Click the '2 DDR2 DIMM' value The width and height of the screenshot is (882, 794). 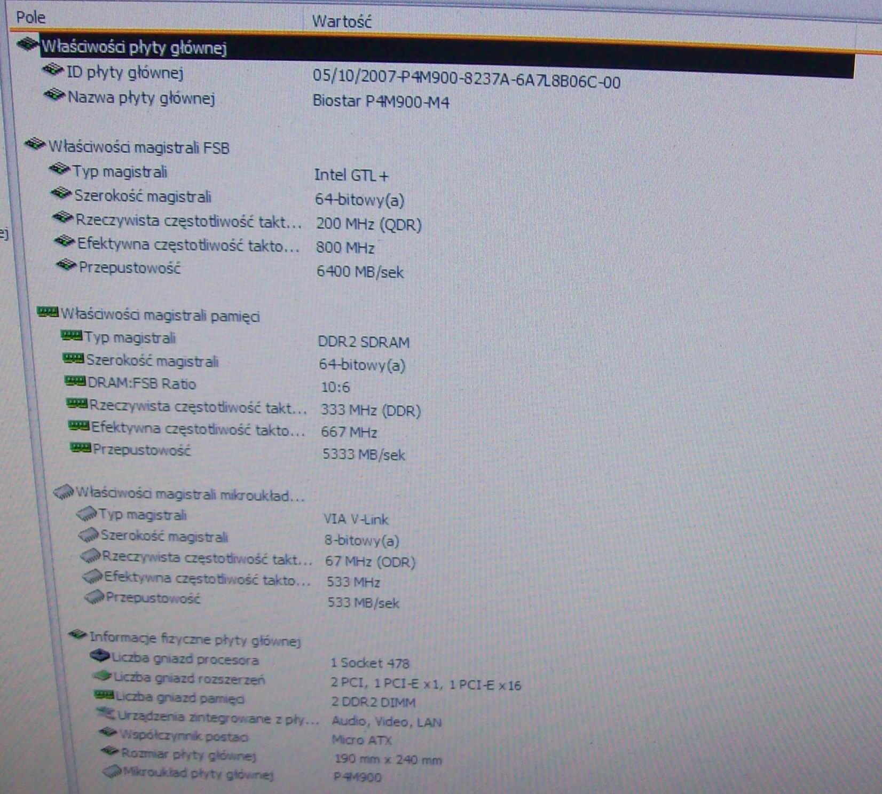coord(374,703)
